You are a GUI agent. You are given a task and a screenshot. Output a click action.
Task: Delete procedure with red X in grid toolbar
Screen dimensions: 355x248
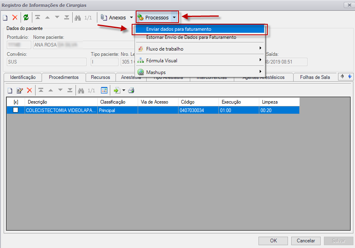point(29,91)
